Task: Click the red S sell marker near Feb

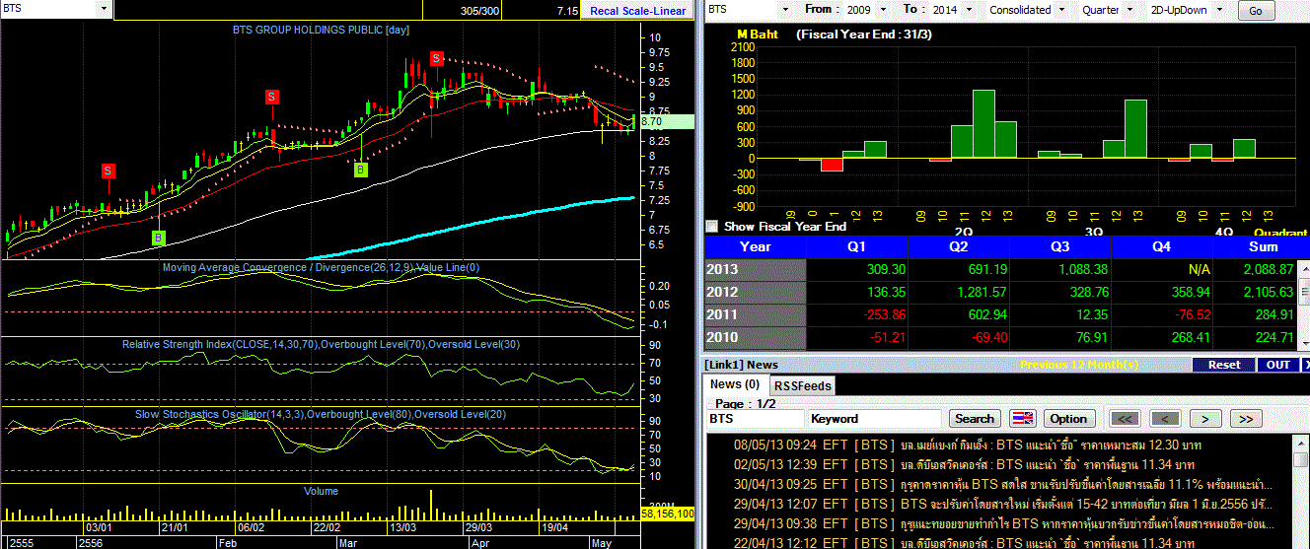Action: click(x=272, y=97)
